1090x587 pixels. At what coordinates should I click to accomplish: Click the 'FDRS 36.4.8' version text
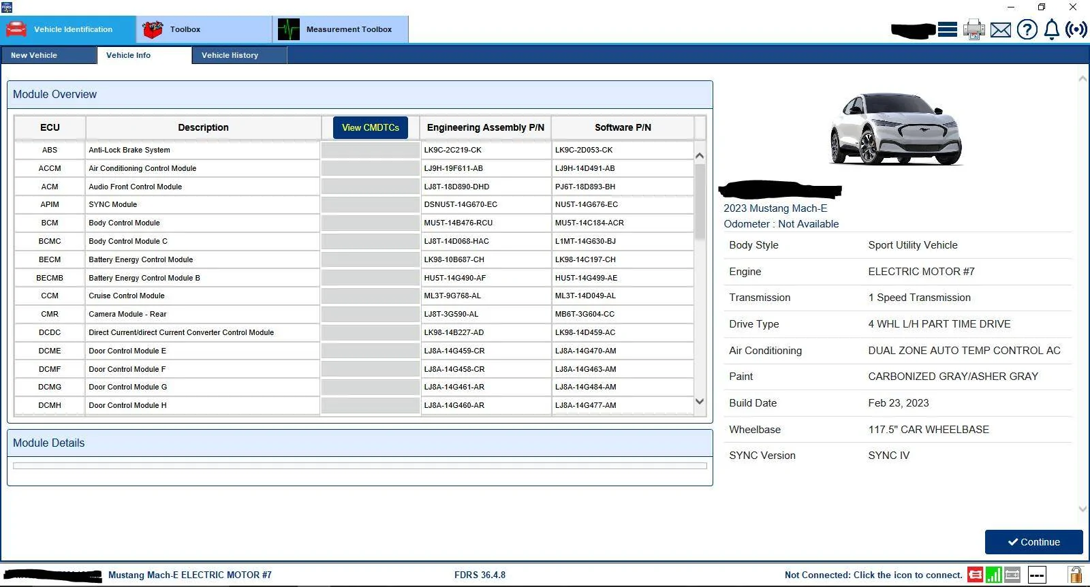[x=480, y=575]
